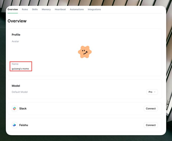The width and height of the screenshot is (172, 141).
Task: Click the Feishu integration name
Action: tap(24, 125)
